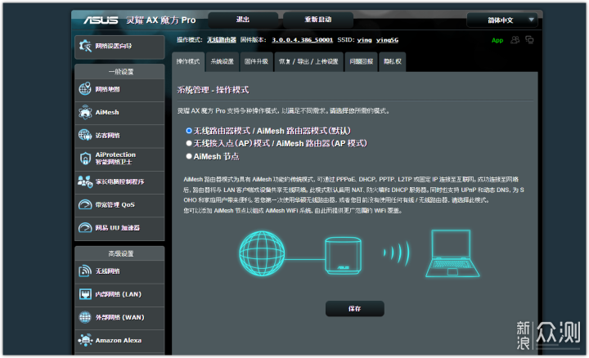Click the 重新启动 reboot button
Screen dimensions: 589x358
317,20
